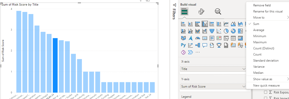Select the Multi-row card visual
This screenshot has height=99, width=289.
click(212, 38)
